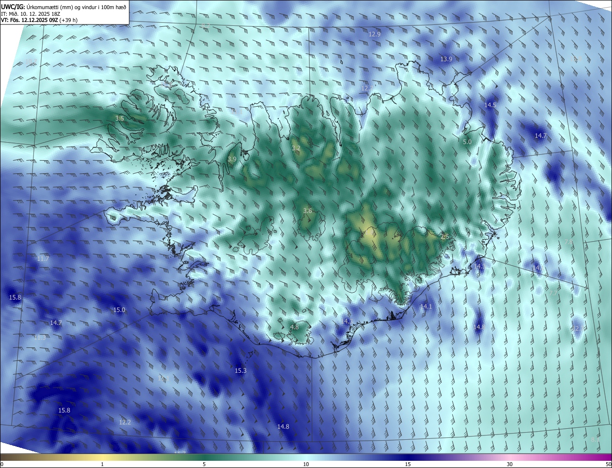Image resolution: width=612 pixels, height=468 pixels.
Task: Click the map title 'UWC/IG: Úrkomumætti (mm) og vindur'
Action: [x=64, y=7]
